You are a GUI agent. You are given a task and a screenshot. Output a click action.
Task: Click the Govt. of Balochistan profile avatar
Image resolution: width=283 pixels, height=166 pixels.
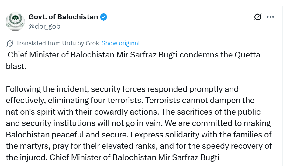(15, 21)
